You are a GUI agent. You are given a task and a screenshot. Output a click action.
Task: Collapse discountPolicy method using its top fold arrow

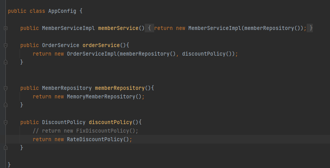coord(6,122)
